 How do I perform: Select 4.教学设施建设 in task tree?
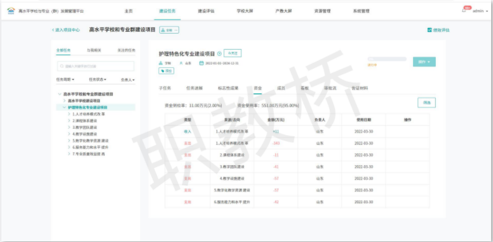click(85, 134)
